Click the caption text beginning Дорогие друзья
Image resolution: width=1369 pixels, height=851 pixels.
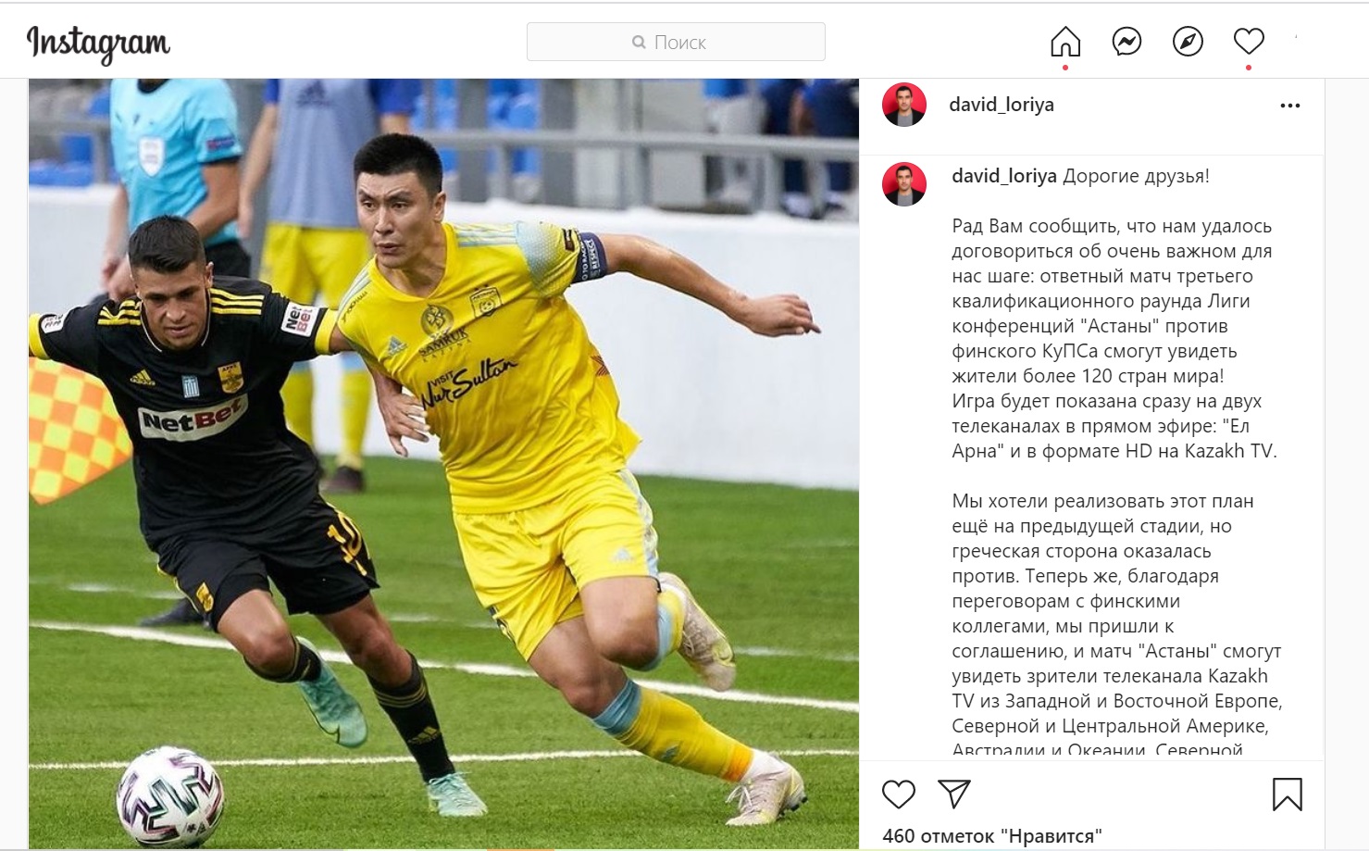(x=1136, y=176)
